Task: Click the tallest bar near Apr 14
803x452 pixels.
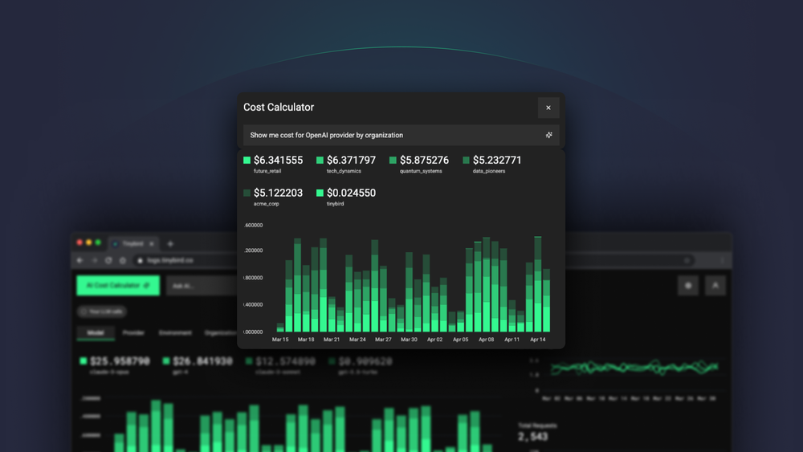Action: (x=538, y=285)
